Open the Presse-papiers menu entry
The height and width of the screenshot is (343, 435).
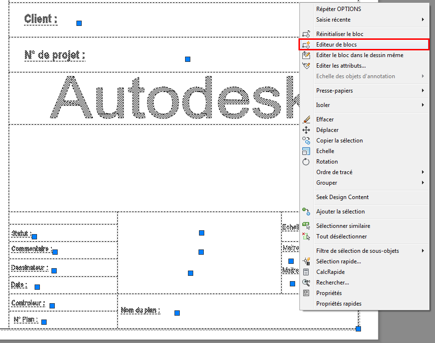tap(364, 91)
